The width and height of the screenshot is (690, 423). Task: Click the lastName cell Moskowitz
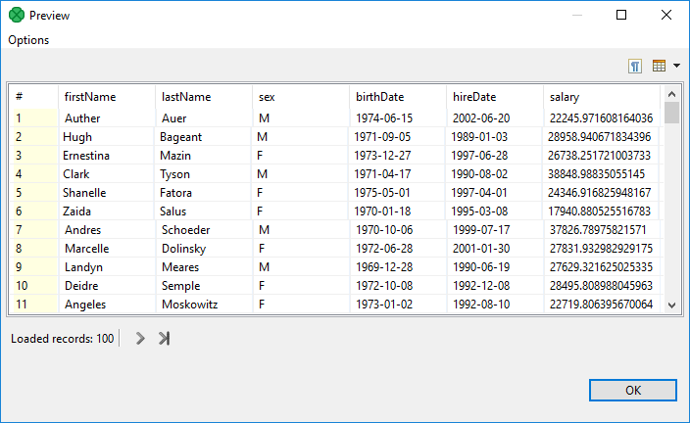point(190,305)
